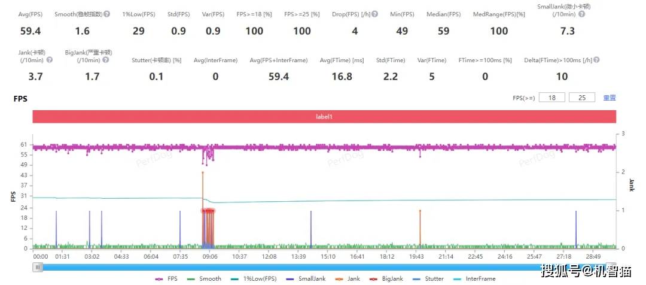The height and width of the screenshot is (285, 646).
Task: Click left handle of the timeline range slider
Action: point(38,267)
